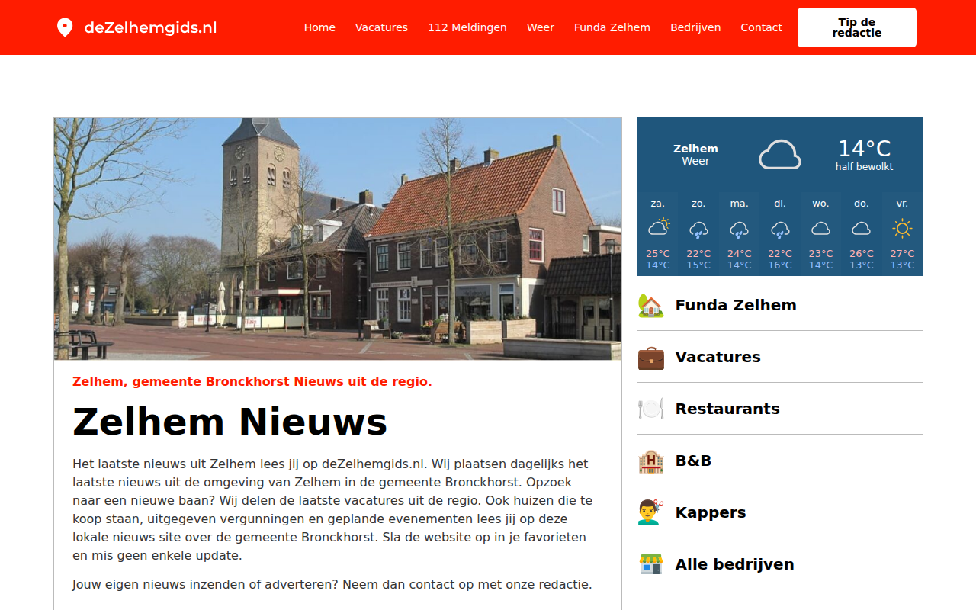Click Sunday's rain forecast icon
Screen dimensions: 976x610
(698, 229)
